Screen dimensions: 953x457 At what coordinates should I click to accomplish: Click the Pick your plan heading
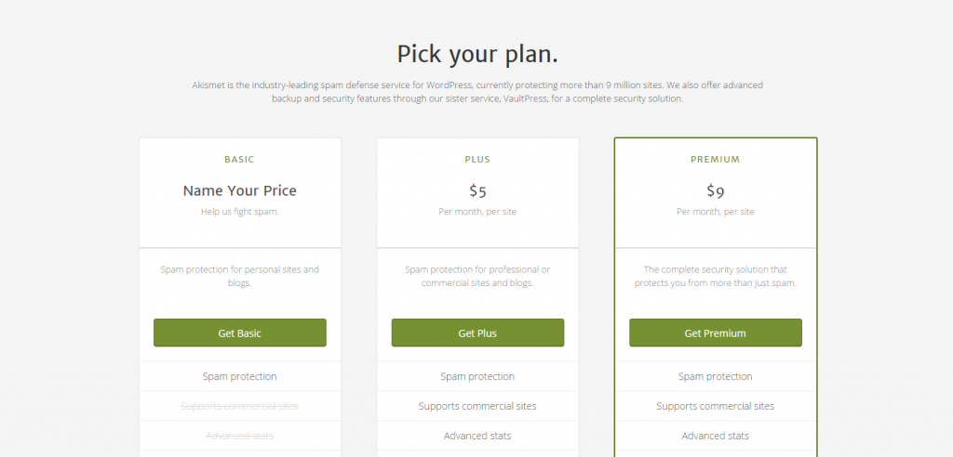coord(476,53)
